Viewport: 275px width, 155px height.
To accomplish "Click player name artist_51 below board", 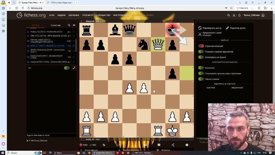I will pyautogui.click(x=90, y=139).
